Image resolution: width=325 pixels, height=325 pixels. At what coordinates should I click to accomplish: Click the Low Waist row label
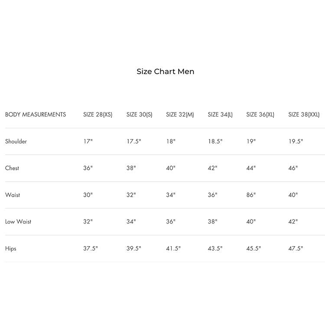click(18, 221)
